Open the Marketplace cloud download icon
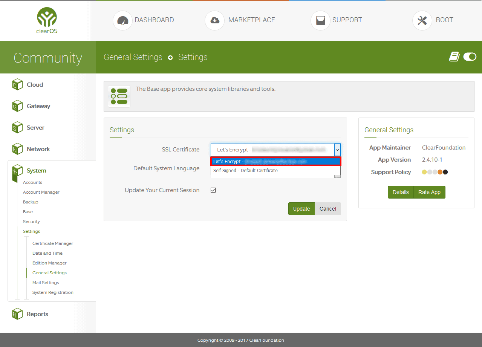 click(214, 20)
